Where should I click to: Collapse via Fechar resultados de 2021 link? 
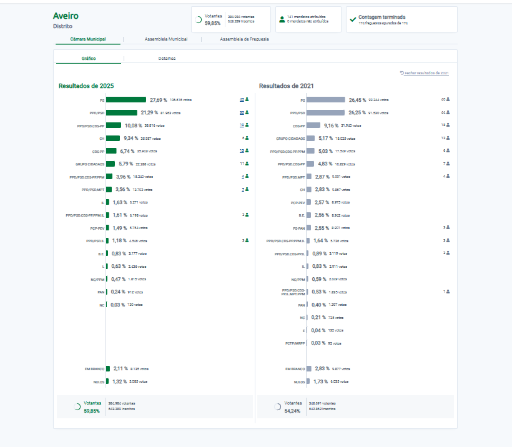pos(425,73)
